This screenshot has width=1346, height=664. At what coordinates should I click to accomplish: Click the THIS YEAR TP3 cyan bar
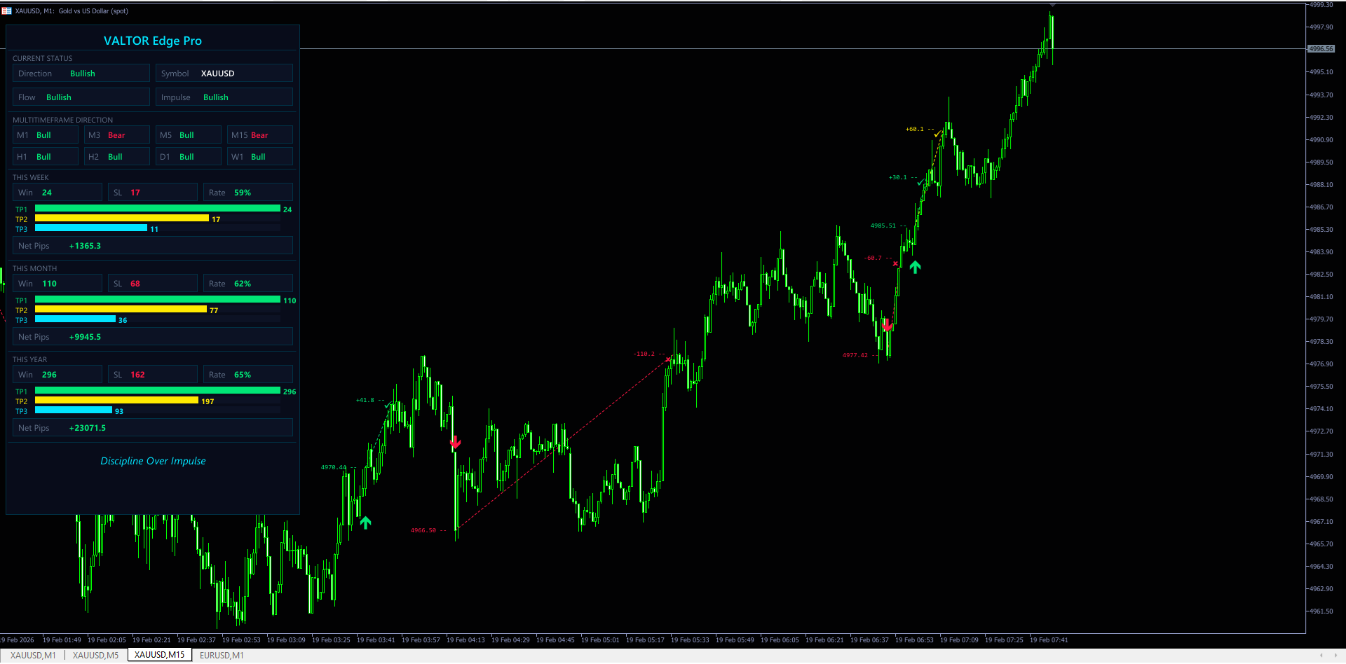(74, 410)
